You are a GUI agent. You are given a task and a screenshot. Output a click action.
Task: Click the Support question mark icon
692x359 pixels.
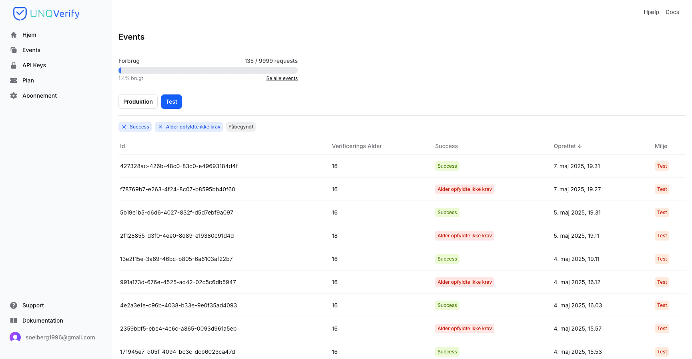point(14,305)
